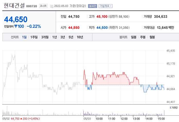Select the 1일 line chart tab
The image size is (179, 122).
[24, 37]
